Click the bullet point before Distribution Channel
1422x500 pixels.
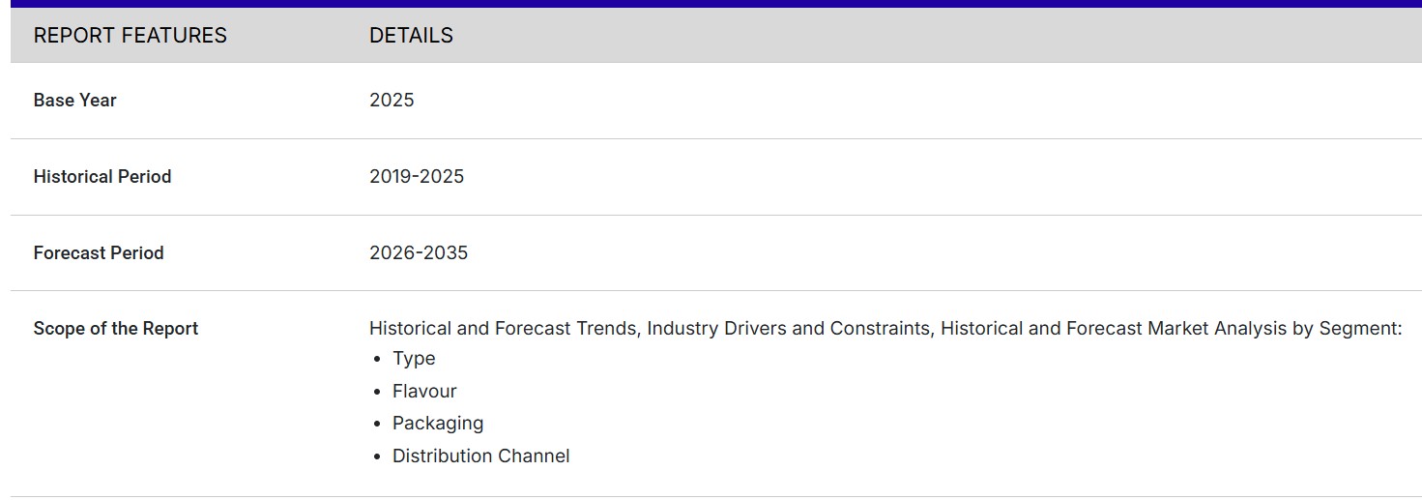coord(378,457)
